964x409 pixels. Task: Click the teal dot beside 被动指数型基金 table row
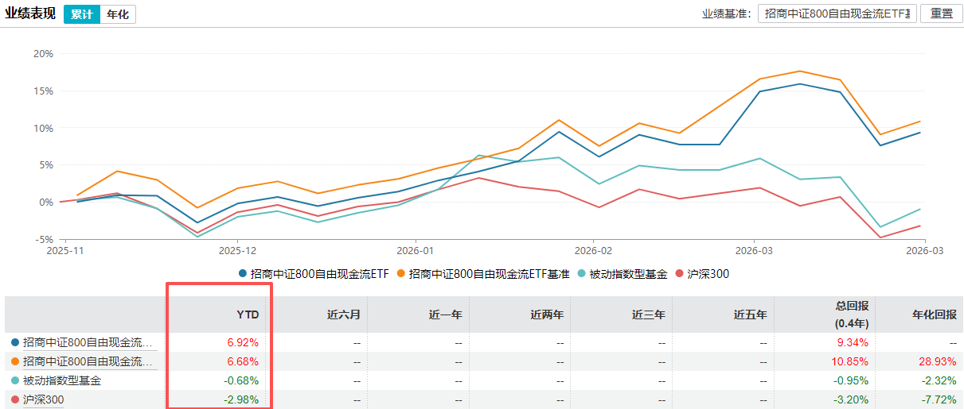point(16,381)
